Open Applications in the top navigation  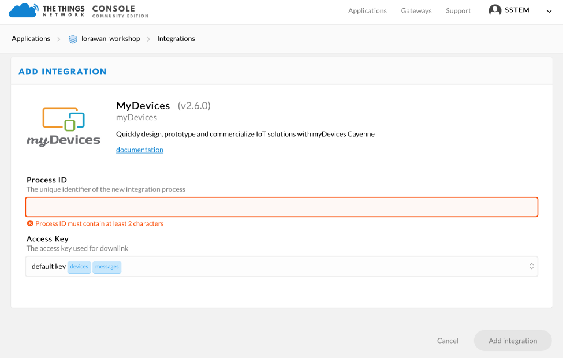(367, 11)
